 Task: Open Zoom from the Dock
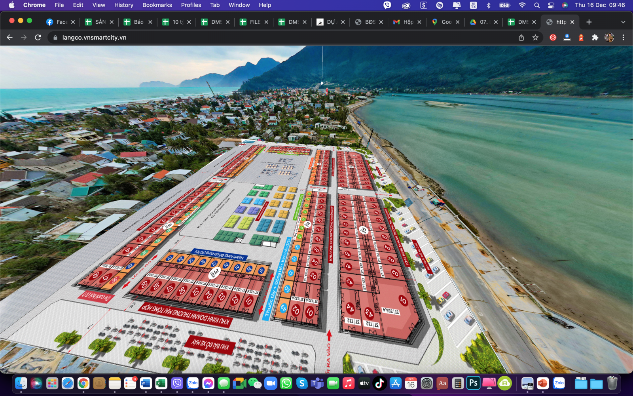[x=271, y=383]
